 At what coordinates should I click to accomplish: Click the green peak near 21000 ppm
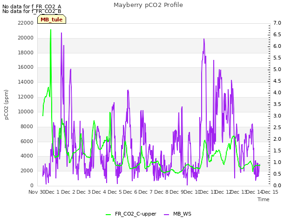click(51, 30)
